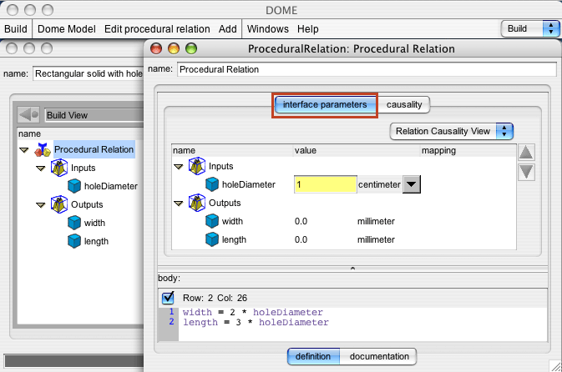Viewport: 562px width, 372px height.
Task: Collapse Inputs group in interface parameters table
Action: (178, 167)
